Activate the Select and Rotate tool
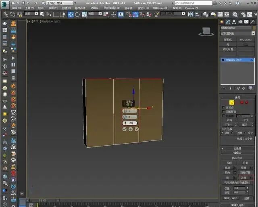This screenshot has width=258, height=207. (77, 15)
